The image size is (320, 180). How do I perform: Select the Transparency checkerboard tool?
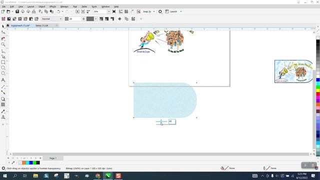pos(3,104)
